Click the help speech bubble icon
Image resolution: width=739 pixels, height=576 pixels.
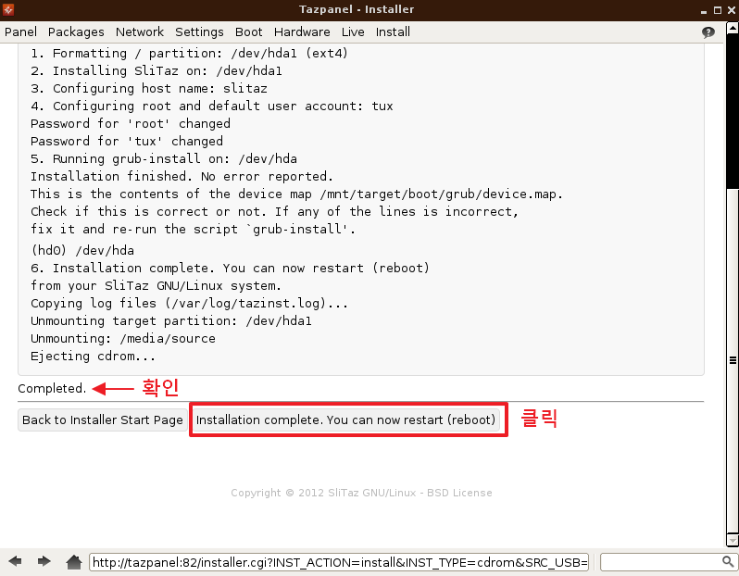(x=708, y=32)
